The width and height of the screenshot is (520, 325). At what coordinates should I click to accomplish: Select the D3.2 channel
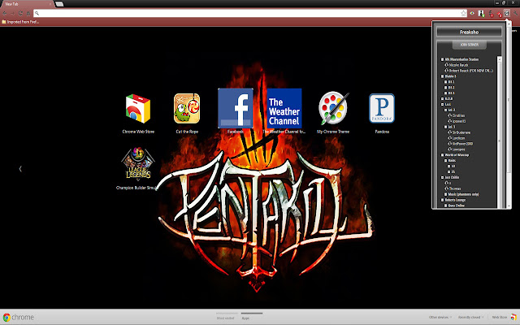pos(451,88)
